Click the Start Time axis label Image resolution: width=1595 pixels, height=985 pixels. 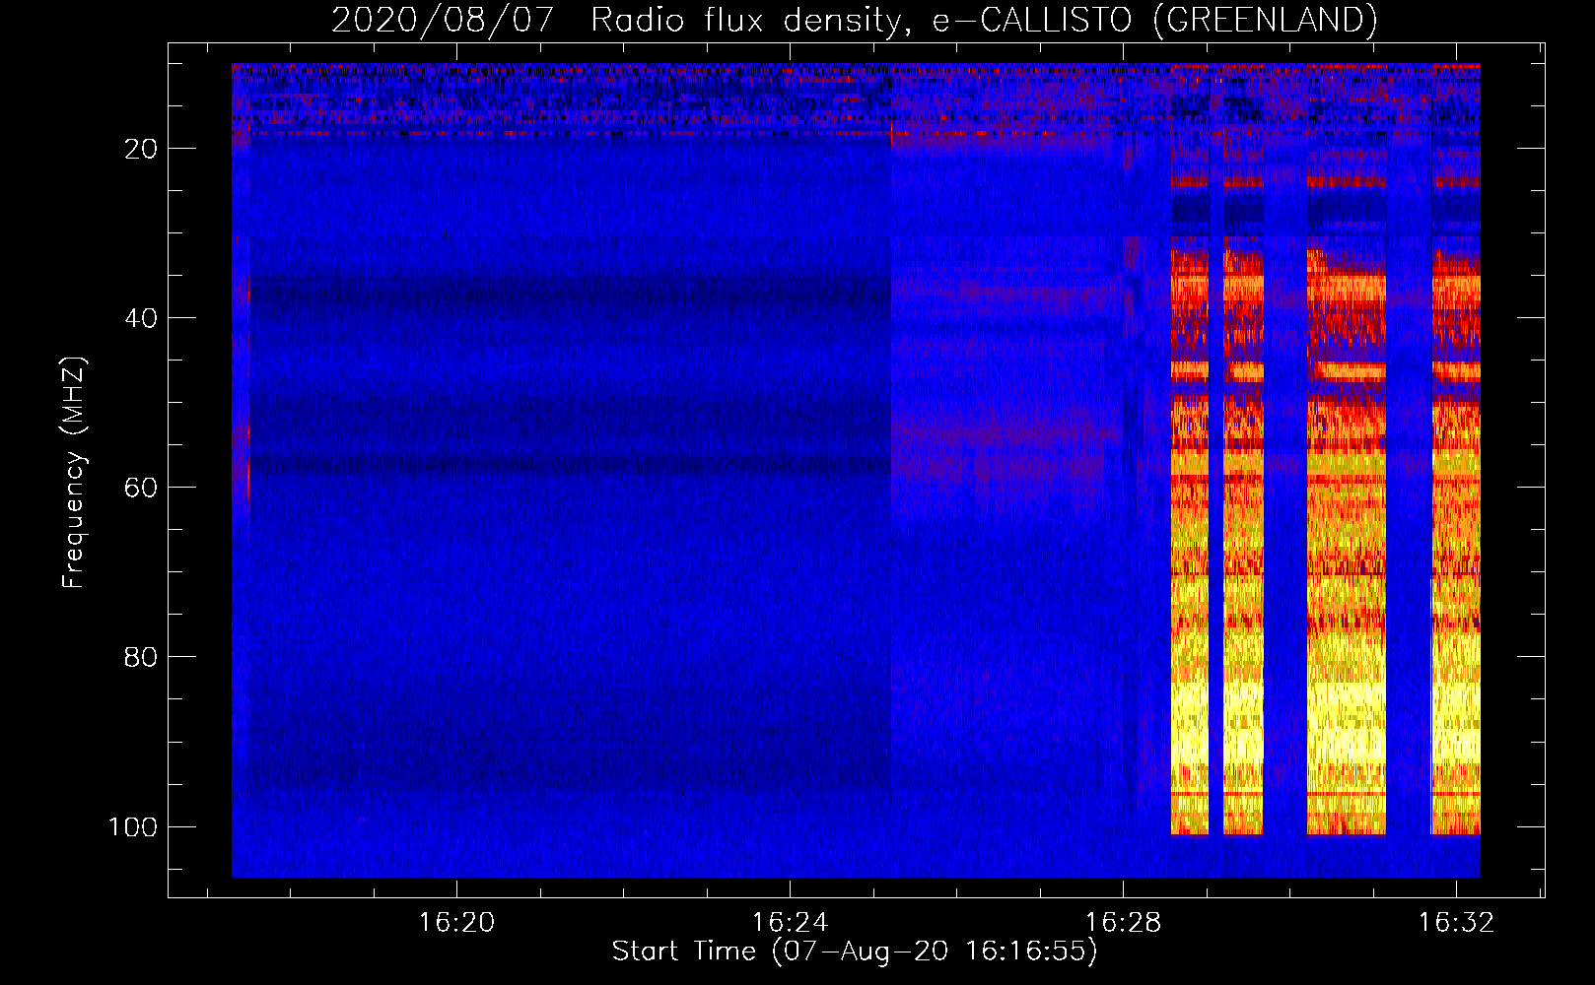pos(855,952)
